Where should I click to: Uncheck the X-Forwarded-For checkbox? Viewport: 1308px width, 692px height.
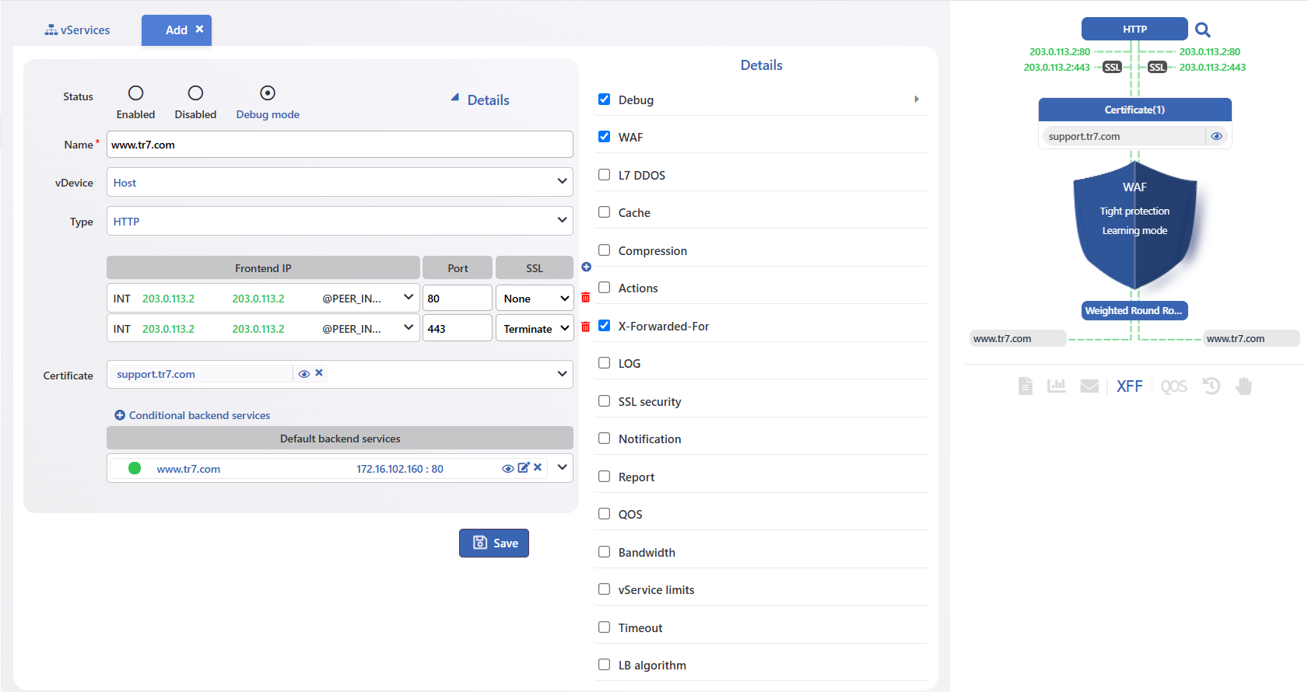[x=604, y=325]
